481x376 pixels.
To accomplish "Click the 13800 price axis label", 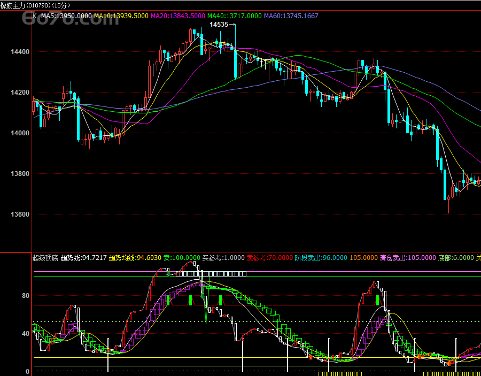I will coord(20,174).
